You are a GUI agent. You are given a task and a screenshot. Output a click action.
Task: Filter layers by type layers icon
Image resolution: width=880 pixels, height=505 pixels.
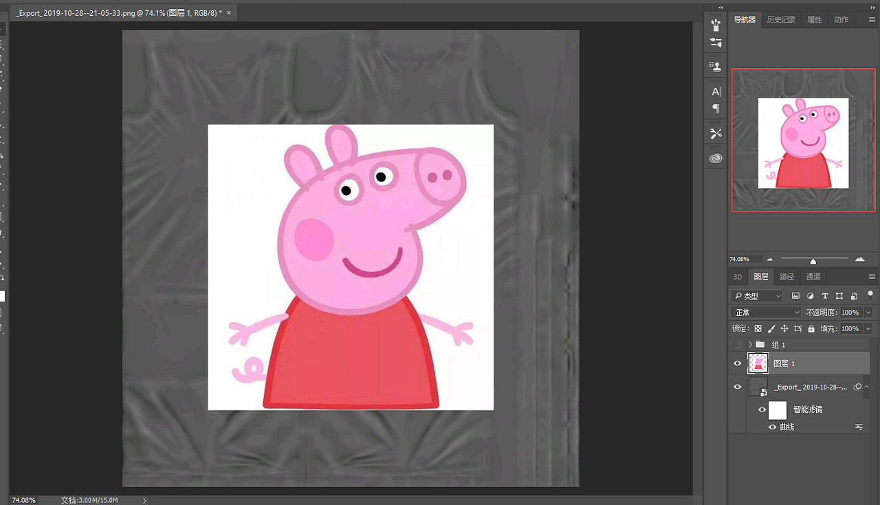point(825,296)
